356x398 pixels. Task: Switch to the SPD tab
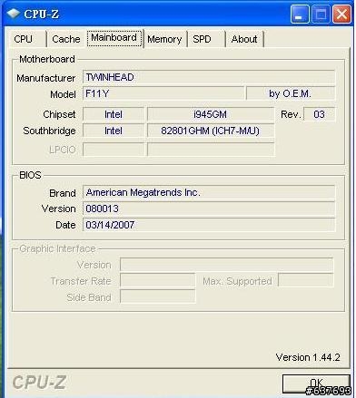point(206,39)
